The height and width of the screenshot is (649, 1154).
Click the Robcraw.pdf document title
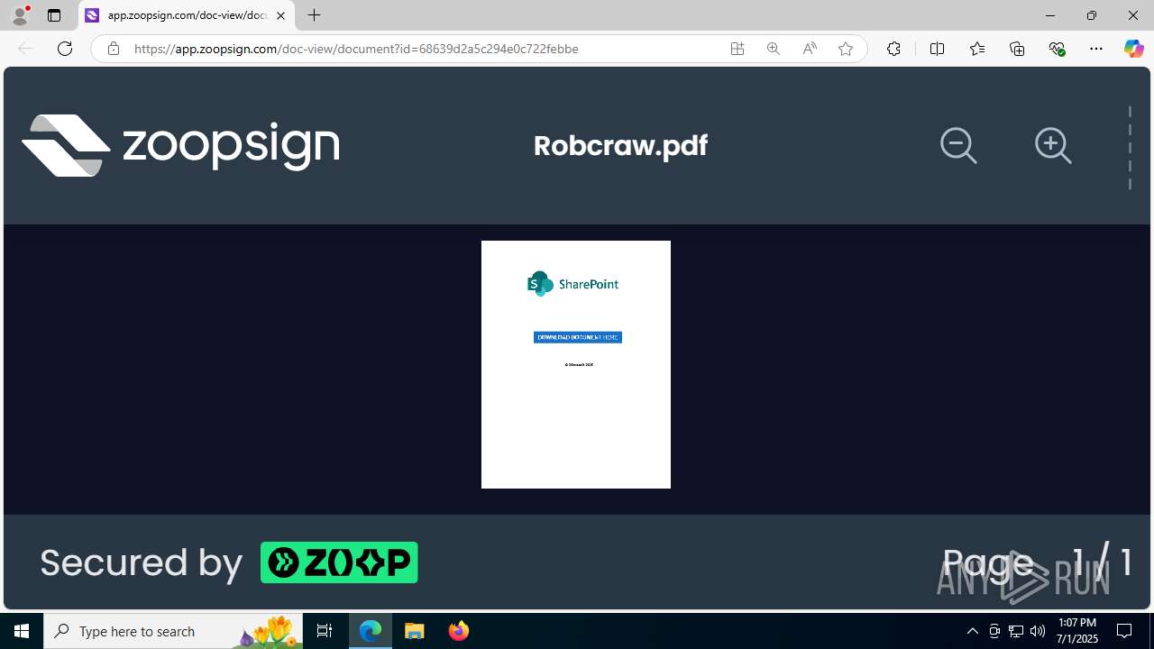click(x=620, y=145)
